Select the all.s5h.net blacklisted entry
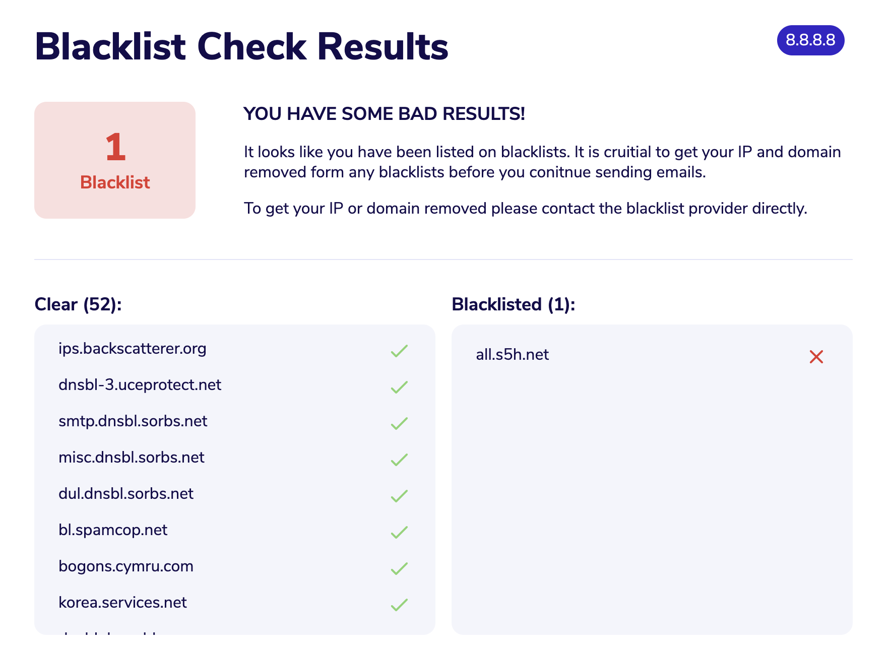 pyautogui.click(x=513, y=355)
